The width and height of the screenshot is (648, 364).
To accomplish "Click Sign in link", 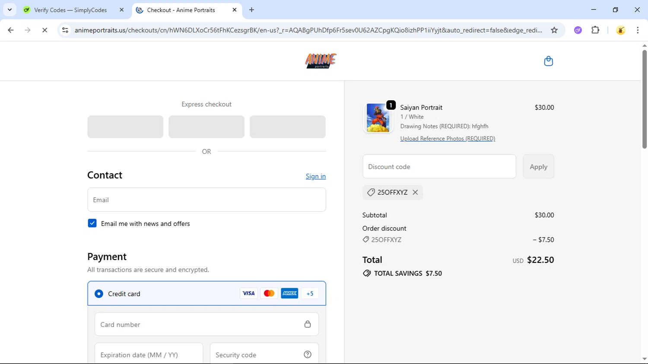I will 316,176.
